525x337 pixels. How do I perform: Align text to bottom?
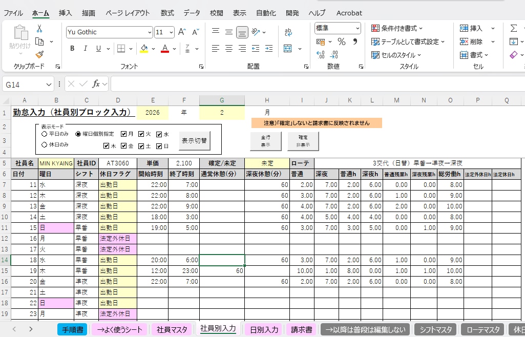tap(242, 32)
